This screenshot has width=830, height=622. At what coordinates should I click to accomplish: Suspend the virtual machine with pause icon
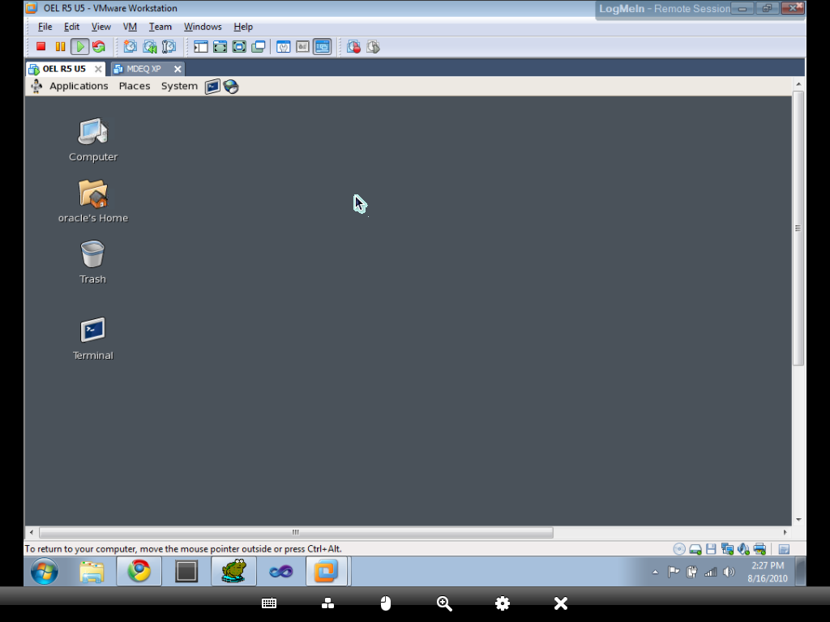click(60, 46)
